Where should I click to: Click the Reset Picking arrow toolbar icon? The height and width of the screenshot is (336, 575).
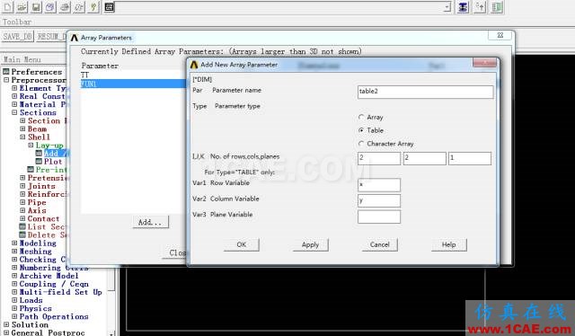click(480, 7)
